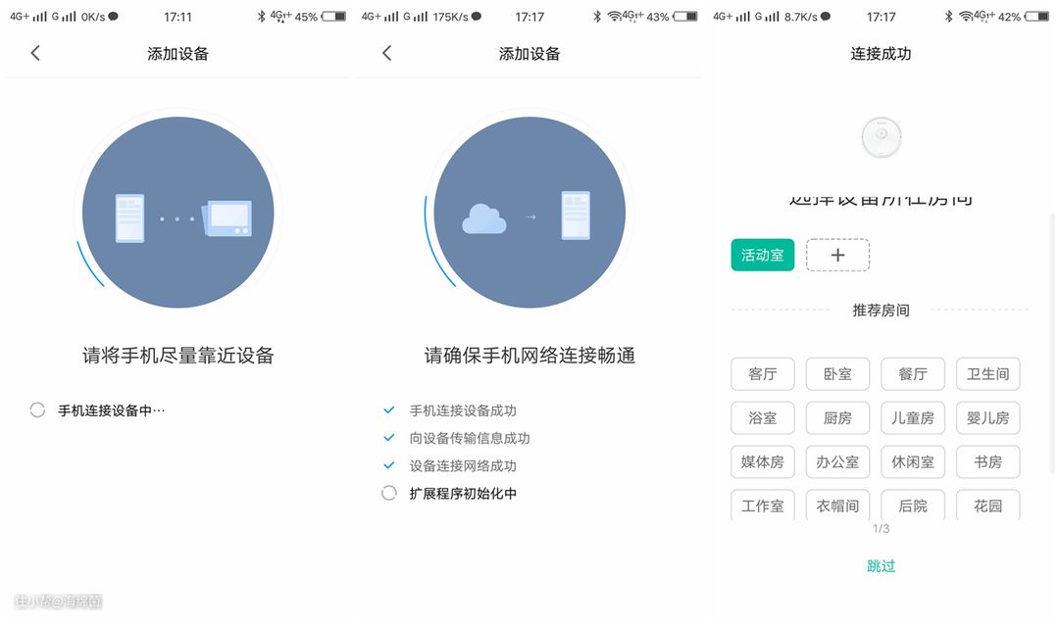Tap the back arrow in the left screen
The width and height of the screenshot is (1059, 625).
(x=35, y=53)
